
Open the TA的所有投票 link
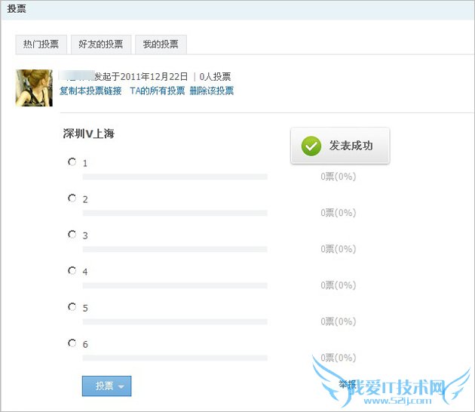click(158, 91)
